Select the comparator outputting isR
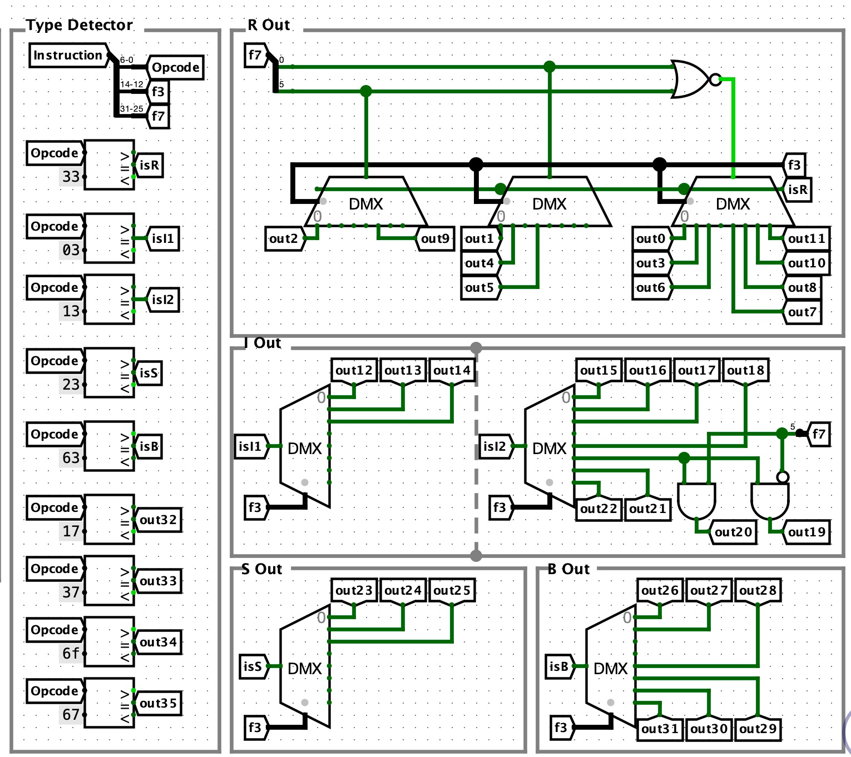The width and height of the screenshot is (851, 757). 110,165
